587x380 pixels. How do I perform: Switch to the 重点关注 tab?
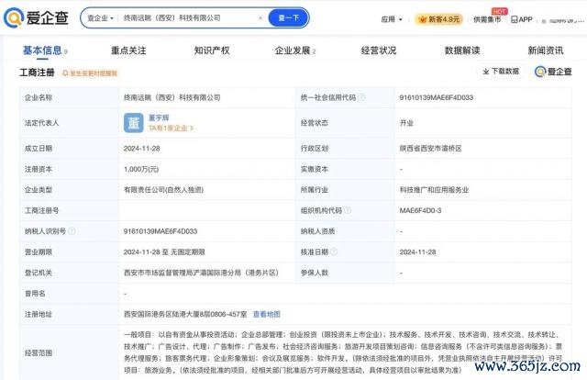128,50
